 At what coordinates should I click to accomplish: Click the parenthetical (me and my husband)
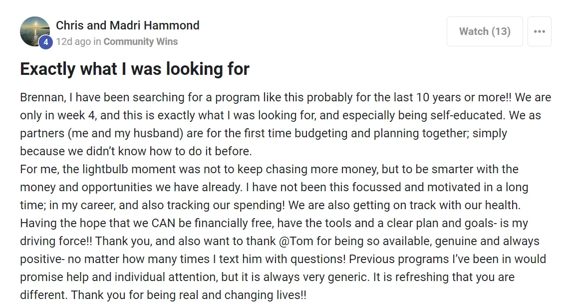point(125,133)
